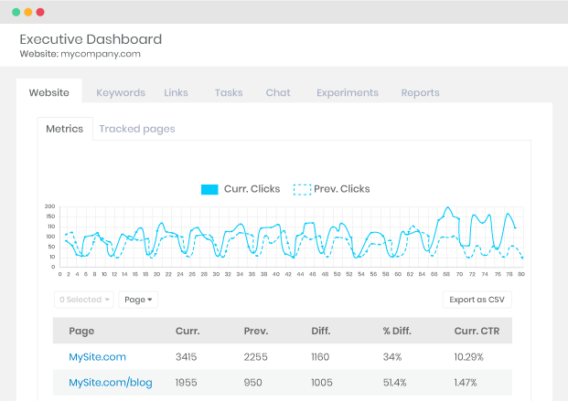The width and height of the screenshot is (568, 401).
Task: Select the Experiments tab
Action: coord(348,92)
